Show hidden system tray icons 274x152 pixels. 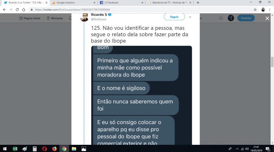tap(237, 149)
